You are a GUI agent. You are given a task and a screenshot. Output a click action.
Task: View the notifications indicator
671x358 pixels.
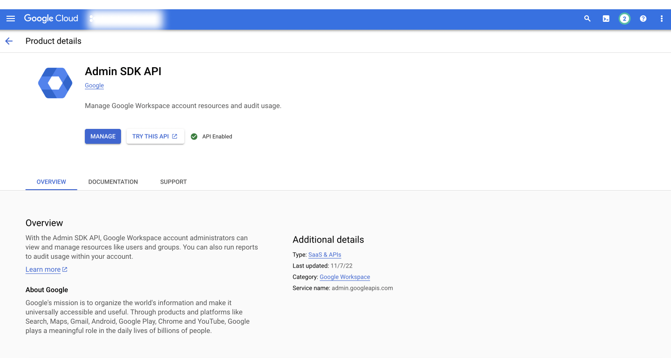(624, 19)
